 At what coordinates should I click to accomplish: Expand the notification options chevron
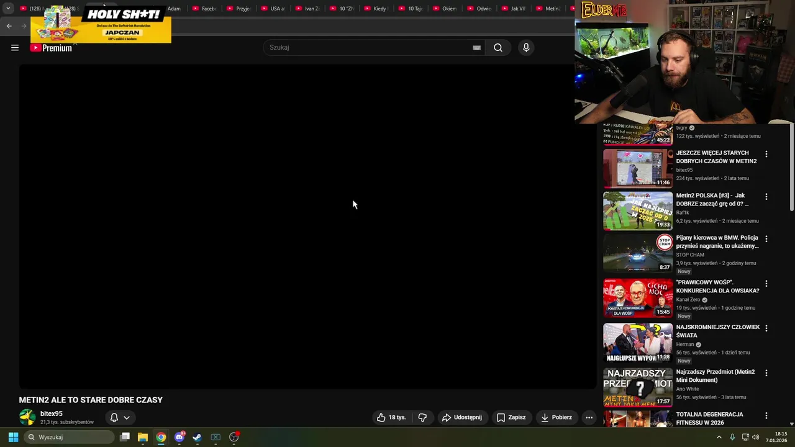(127, 418)
